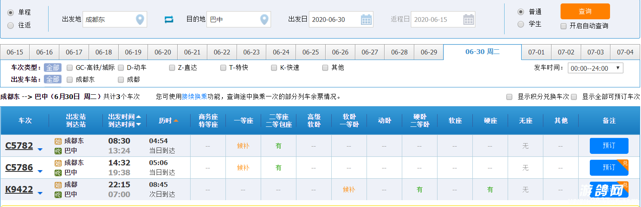
Task: Switch to 07-01 date tab
Action: tap(536, 52)
